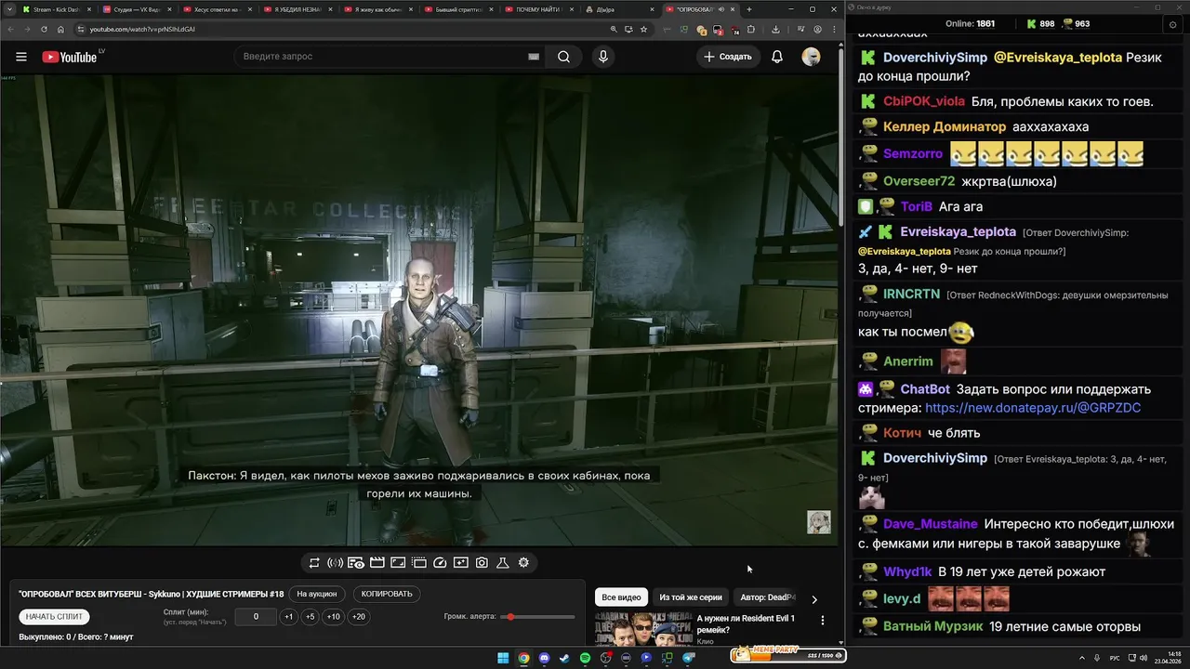Open the gear settings in player toolbar
This screenshot has height=669, width=1190.
pyautogui.click(x=523, y=563)
